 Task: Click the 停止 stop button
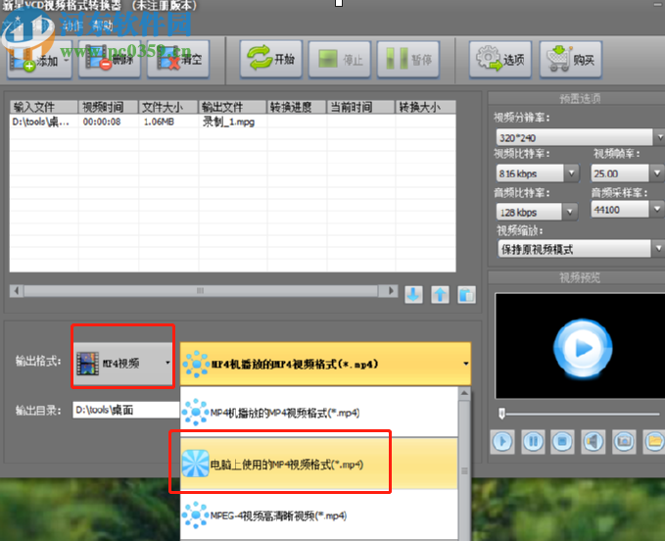click(340, 59)
